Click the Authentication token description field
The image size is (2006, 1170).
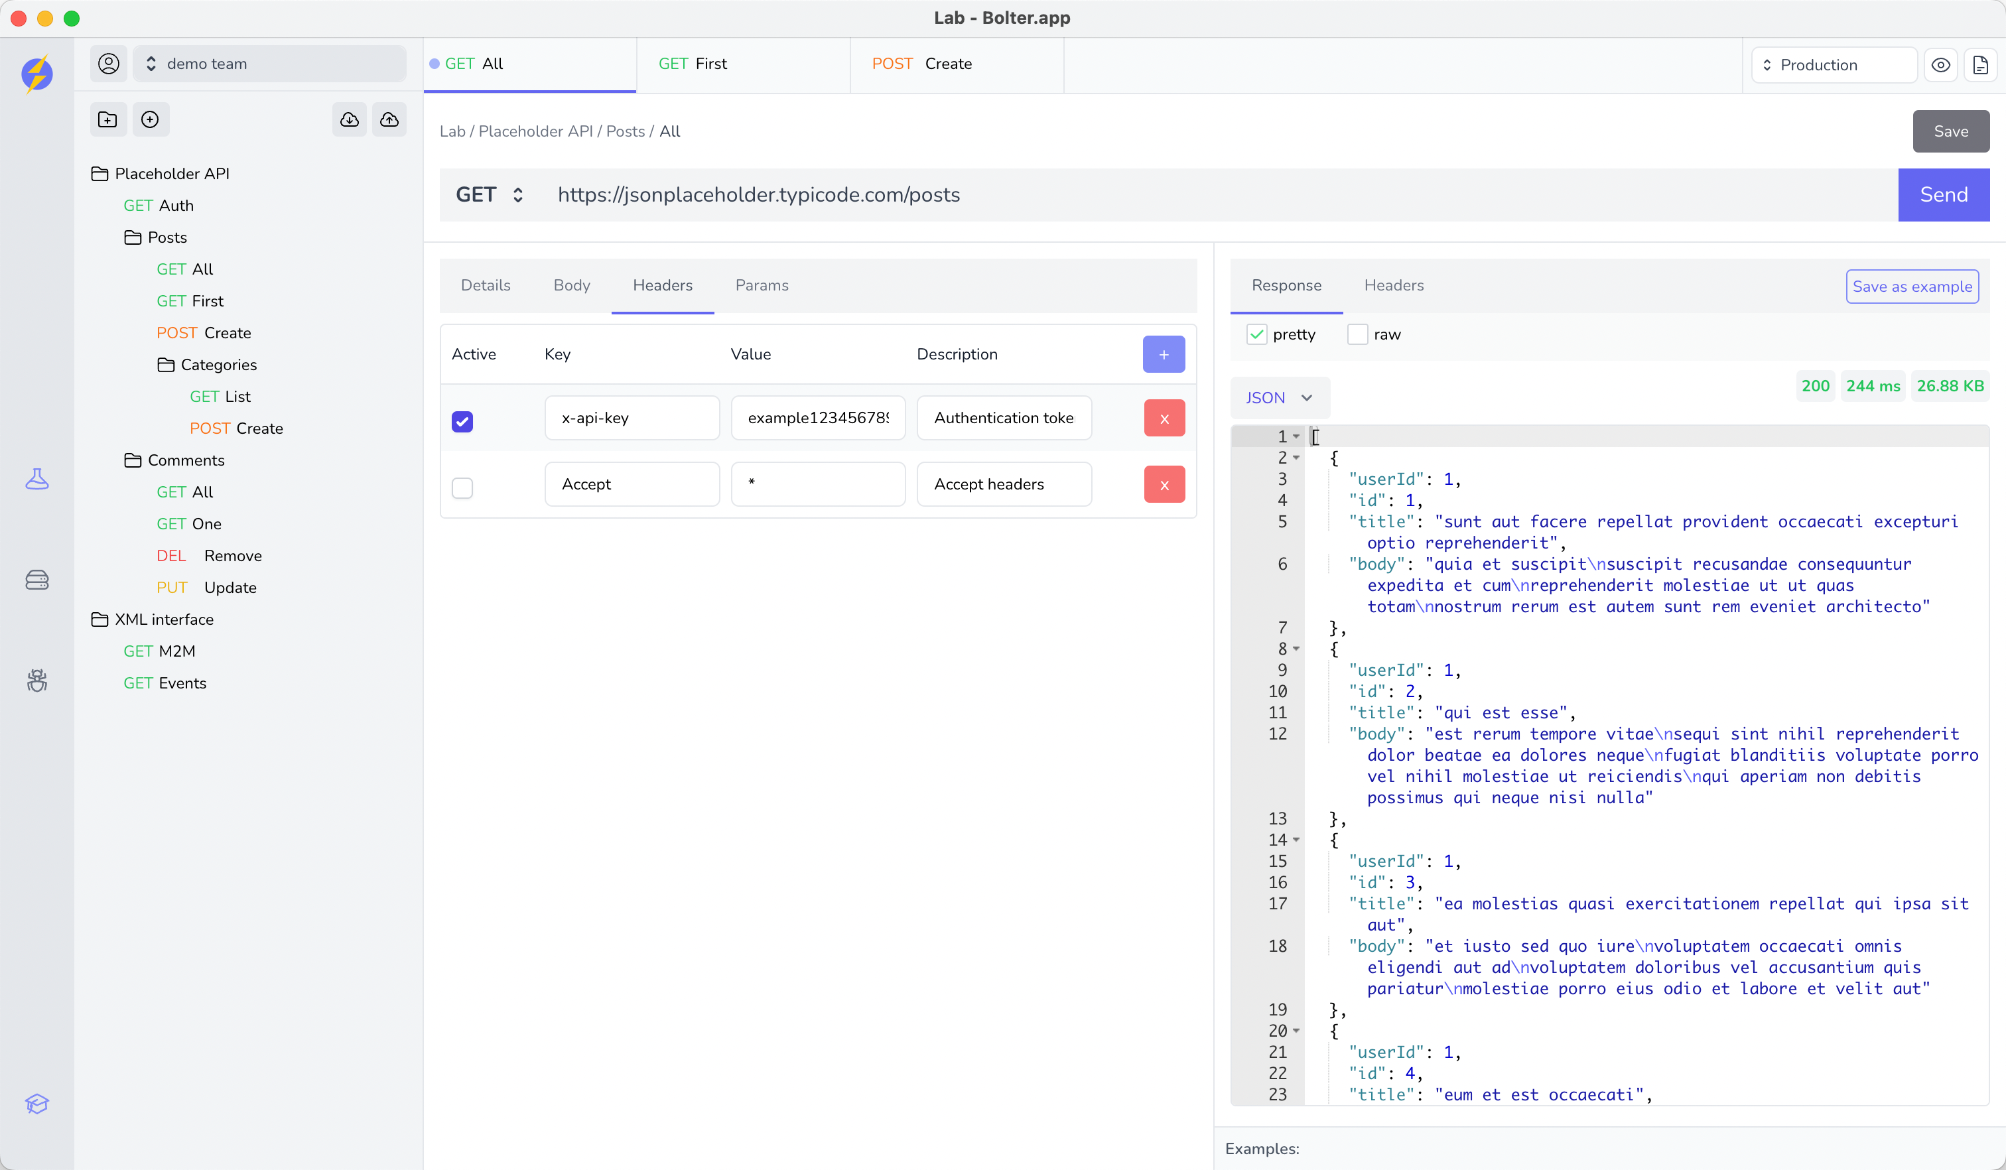tap(1004, 418)
